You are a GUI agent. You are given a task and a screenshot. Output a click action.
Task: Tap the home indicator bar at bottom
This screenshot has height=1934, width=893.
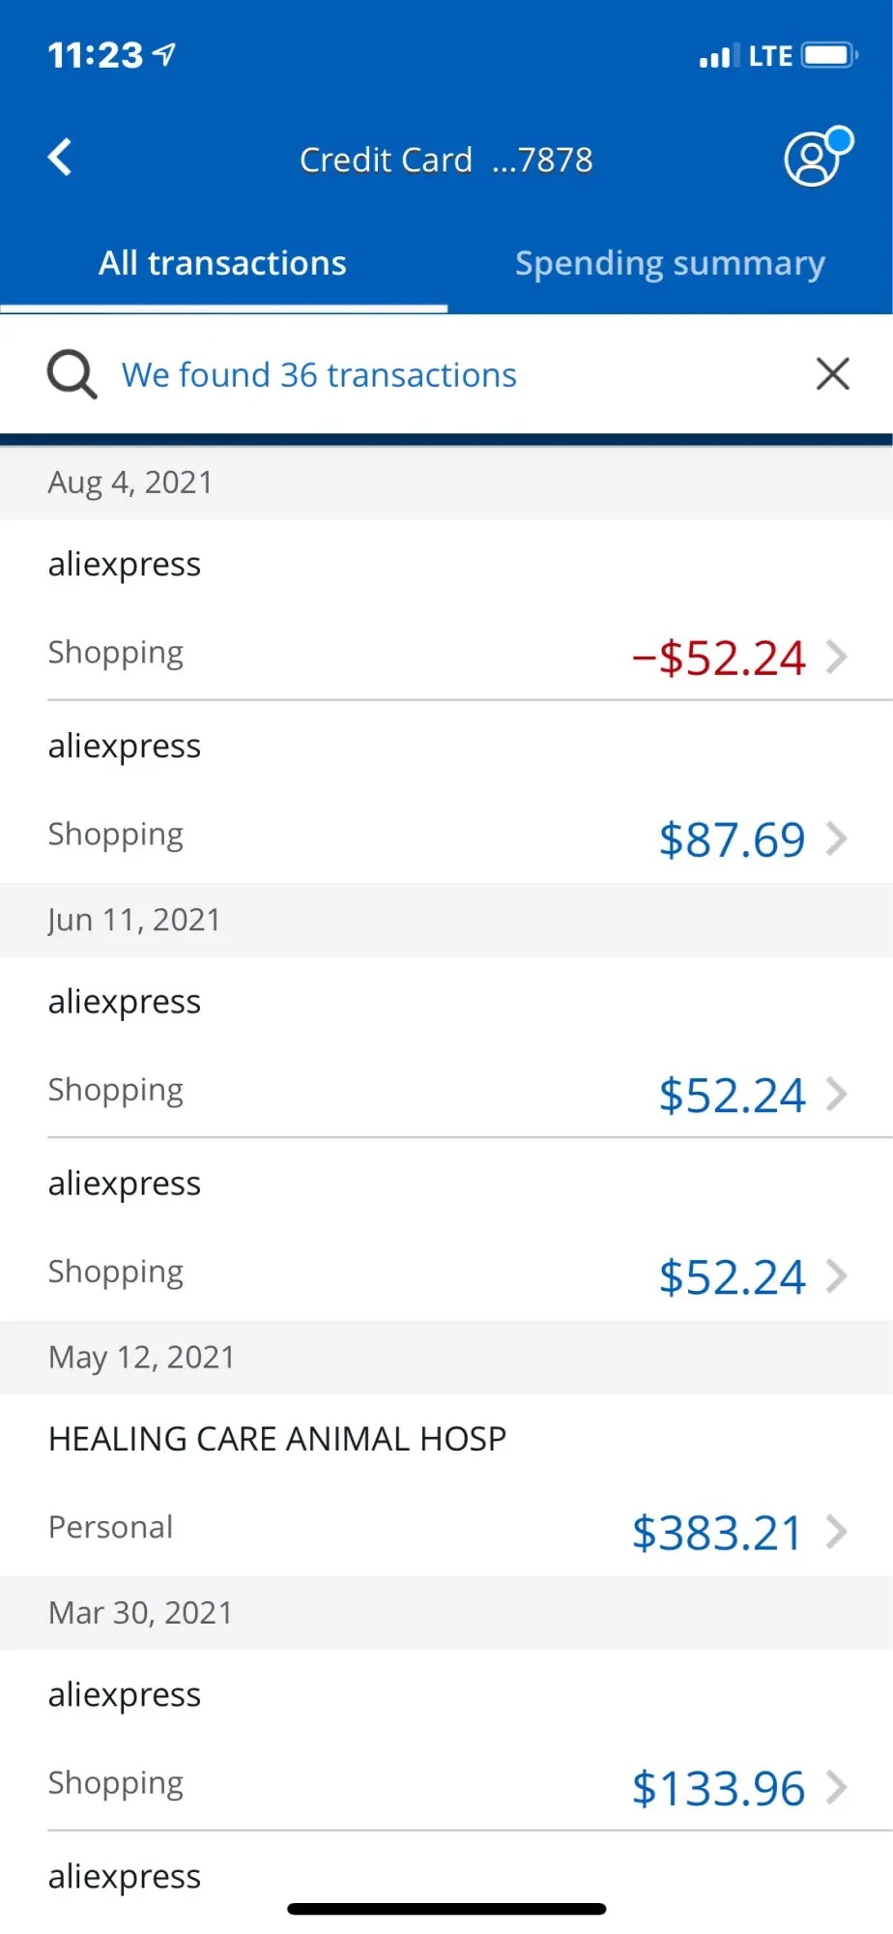pyautogui.click(x=446, y=1909)
